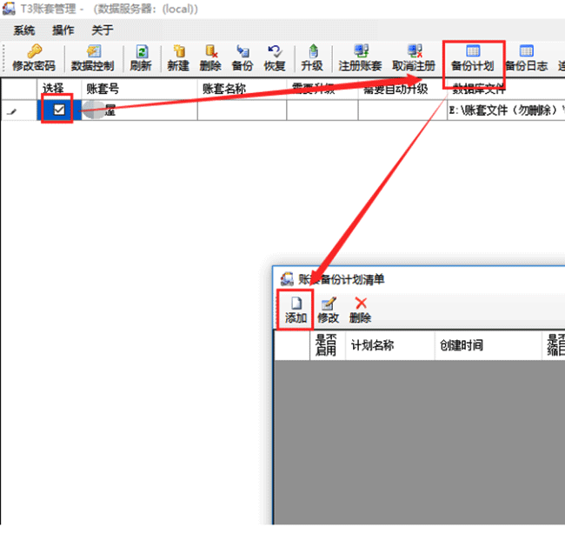Click the 账套备份计划清单 dialog title icon
Image resolution: width=565 pixels, height=534 pixels.
pos(287,278)
